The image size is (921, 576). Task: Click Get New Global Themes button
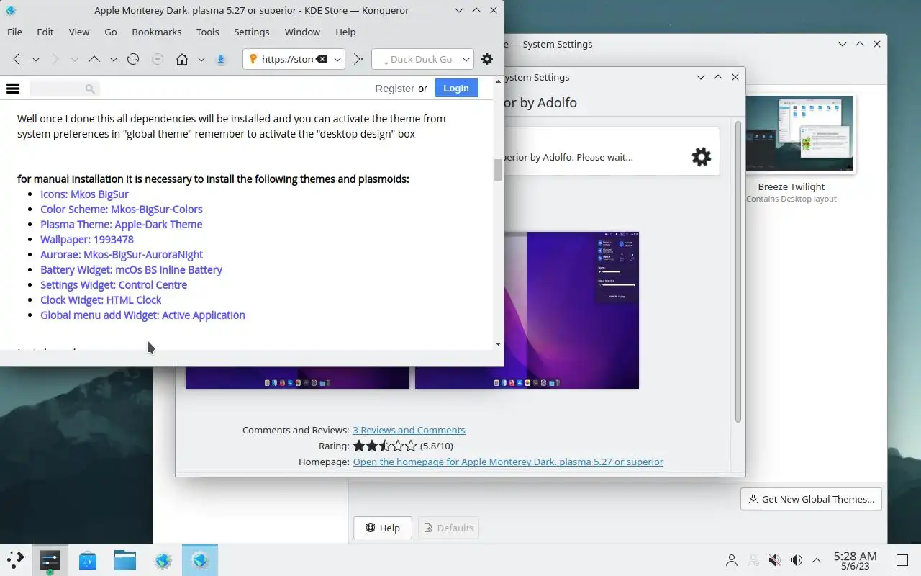pyautogui.click(x=811, y=499)
